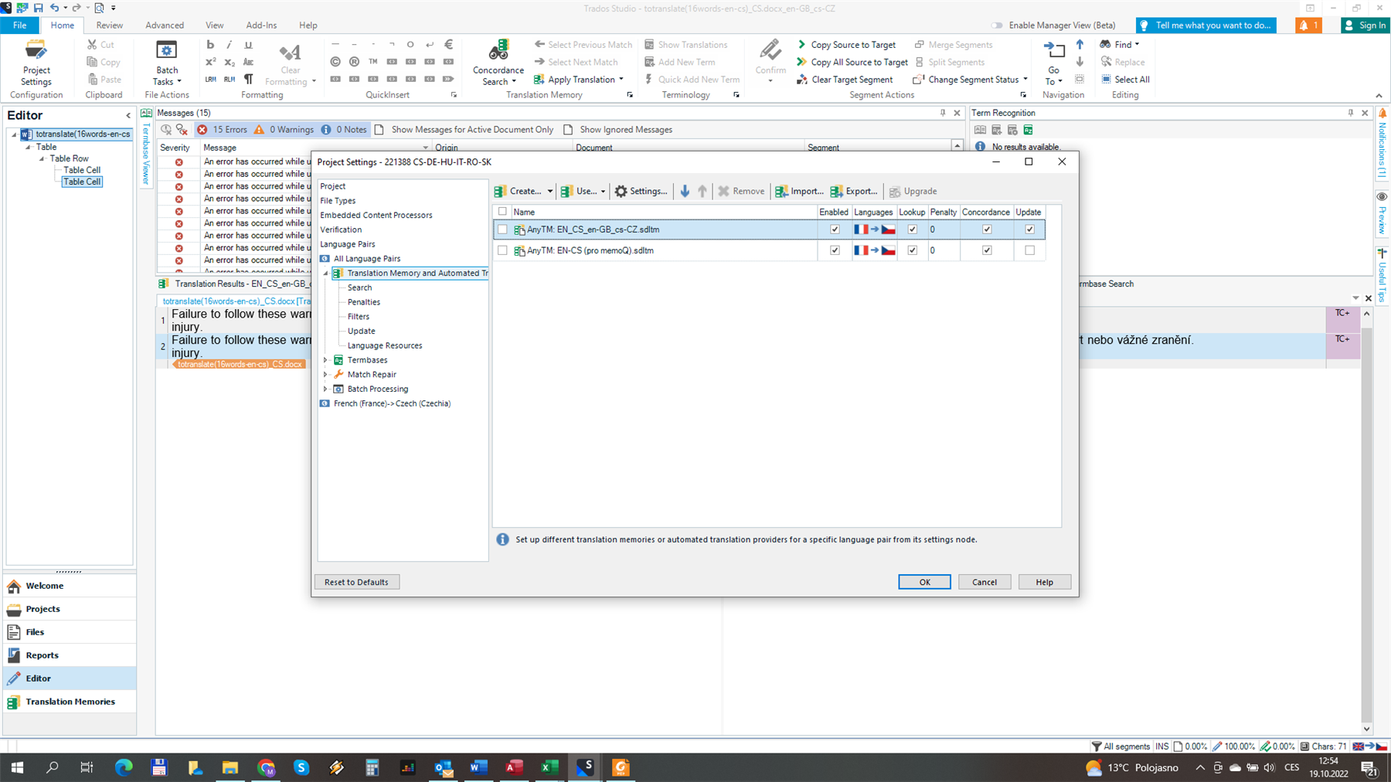This screenshot has width=1391, height=782.
Task: Expand the Batch Processing tree node
Action: 325,389
